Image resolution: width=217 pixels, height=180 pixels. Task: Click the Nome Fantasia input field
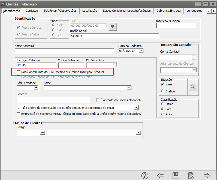point(64,51)
